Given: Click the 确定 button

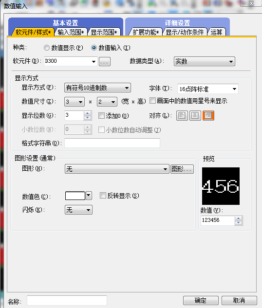Looking at the screenshot, I should (x=201, y=300).
